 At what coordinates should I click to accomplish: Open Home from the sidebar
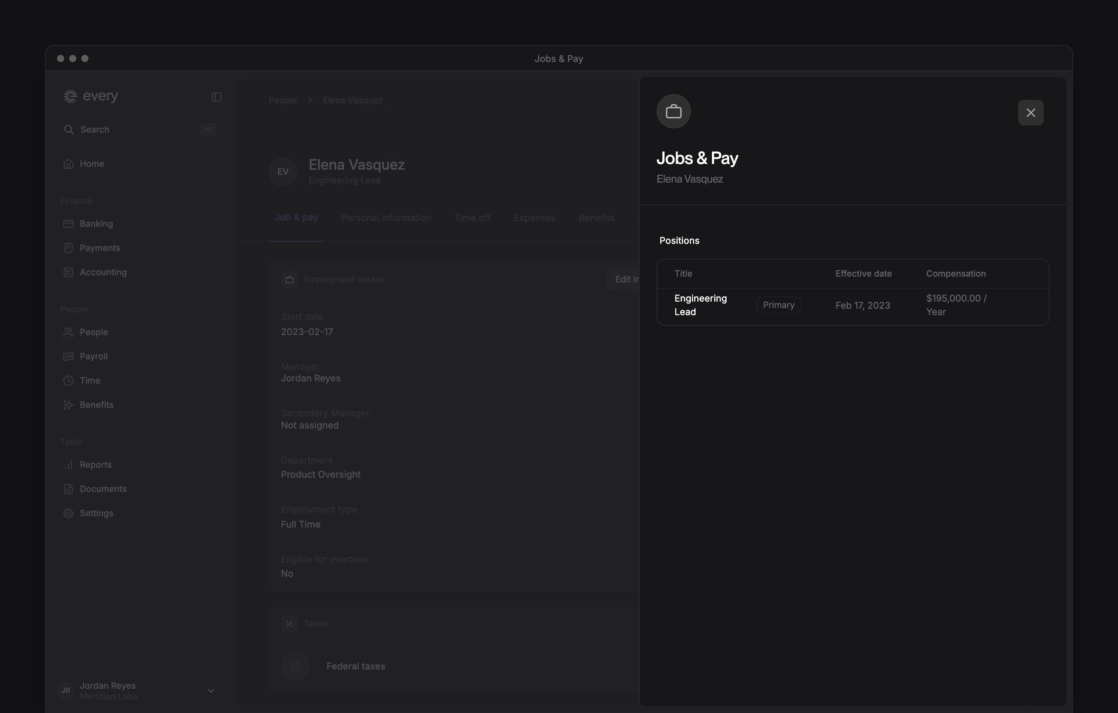tap(140, 164)
